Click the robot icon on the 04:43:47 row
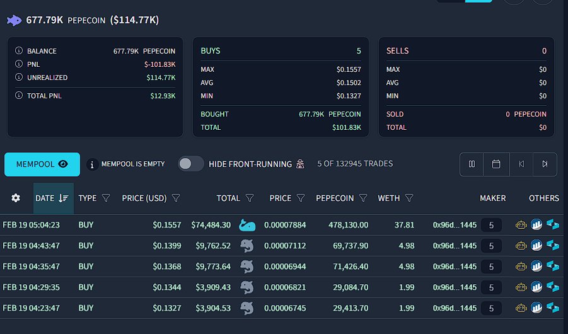Image resolution: width=568 pixels, height=334 pixels. 521,246
